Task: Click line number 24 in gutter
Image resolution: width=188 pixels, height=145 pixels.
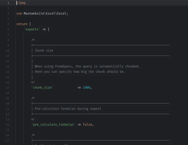Action: click(x=7, y=125)
